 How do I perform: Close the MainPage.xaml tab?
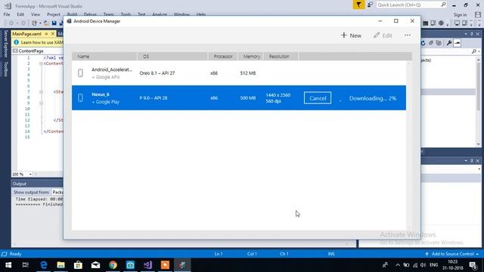[53, 33]
